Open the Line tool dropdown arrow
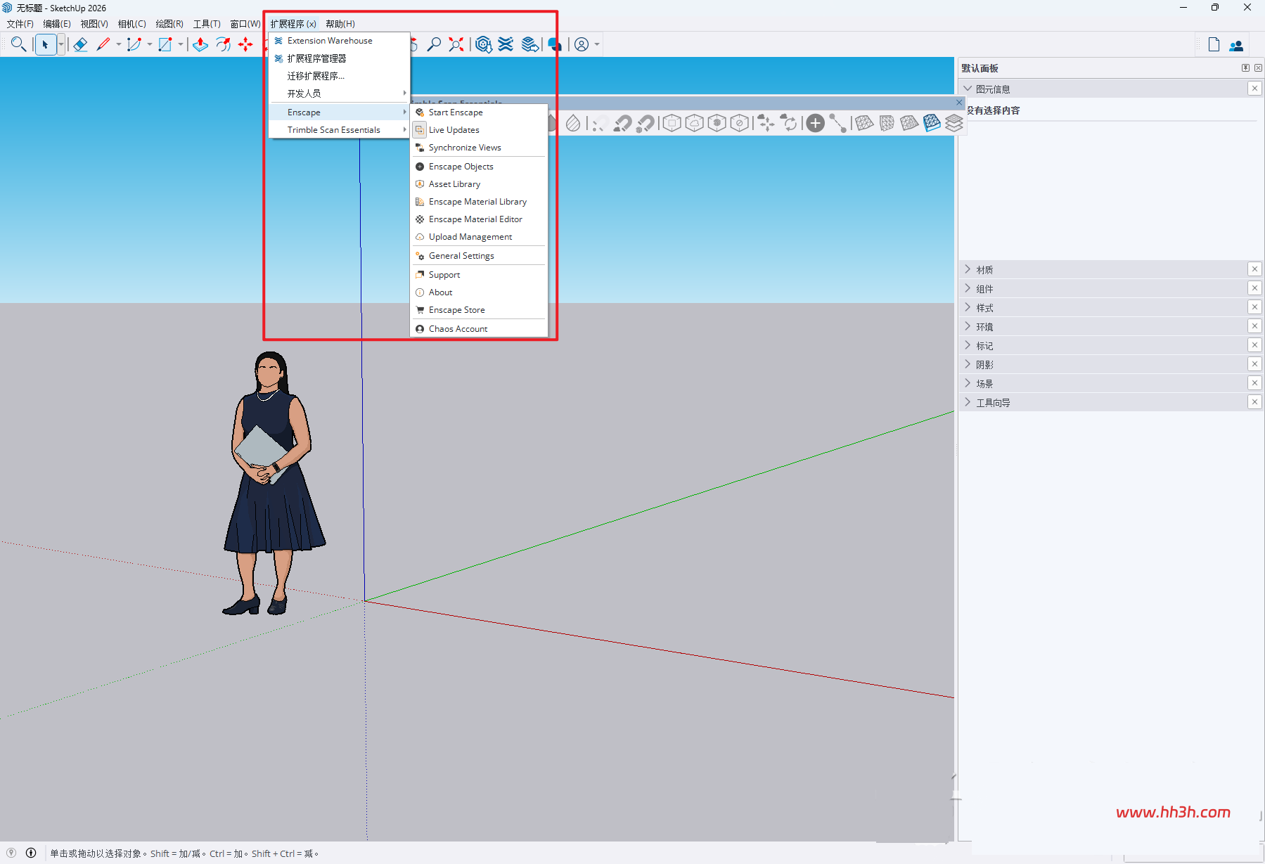 (x=119, y=44)
